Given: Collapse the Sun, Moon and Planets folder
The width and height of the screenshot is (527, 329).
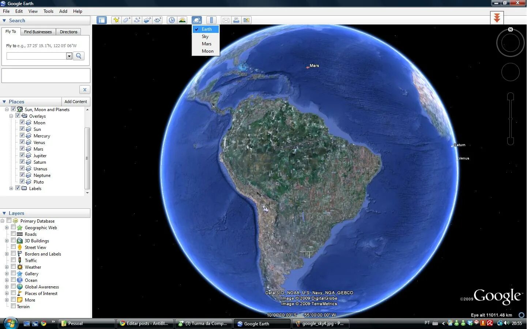Looking at the screenshot, I should coord(7,109).
